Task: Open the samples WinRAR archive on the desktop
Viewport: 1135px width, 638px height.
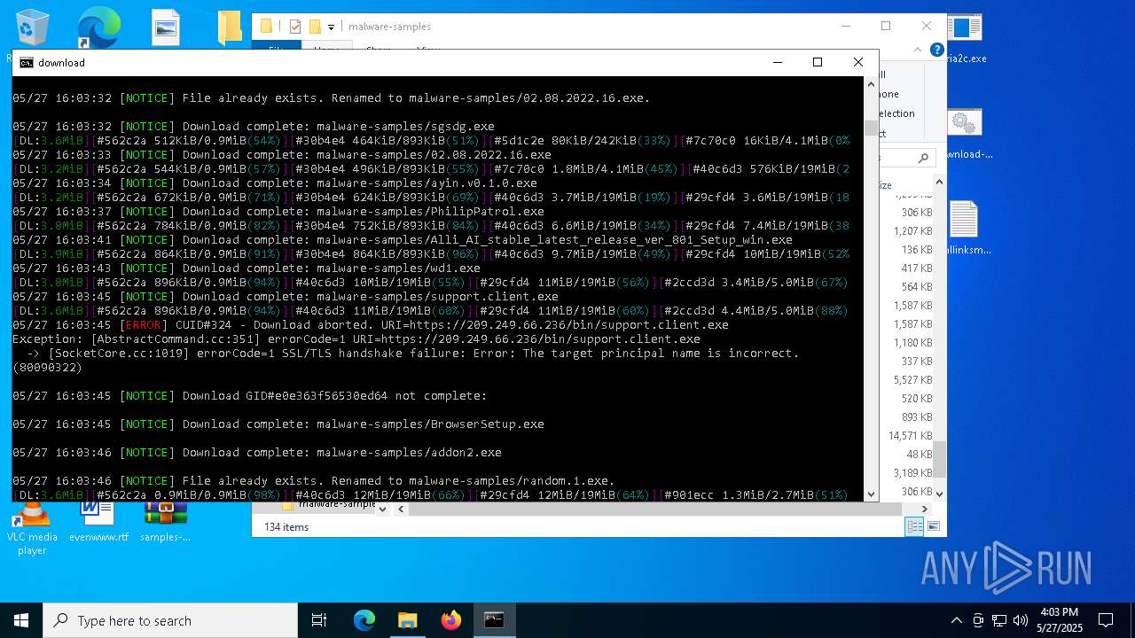Action: click(x=165, y=521)
